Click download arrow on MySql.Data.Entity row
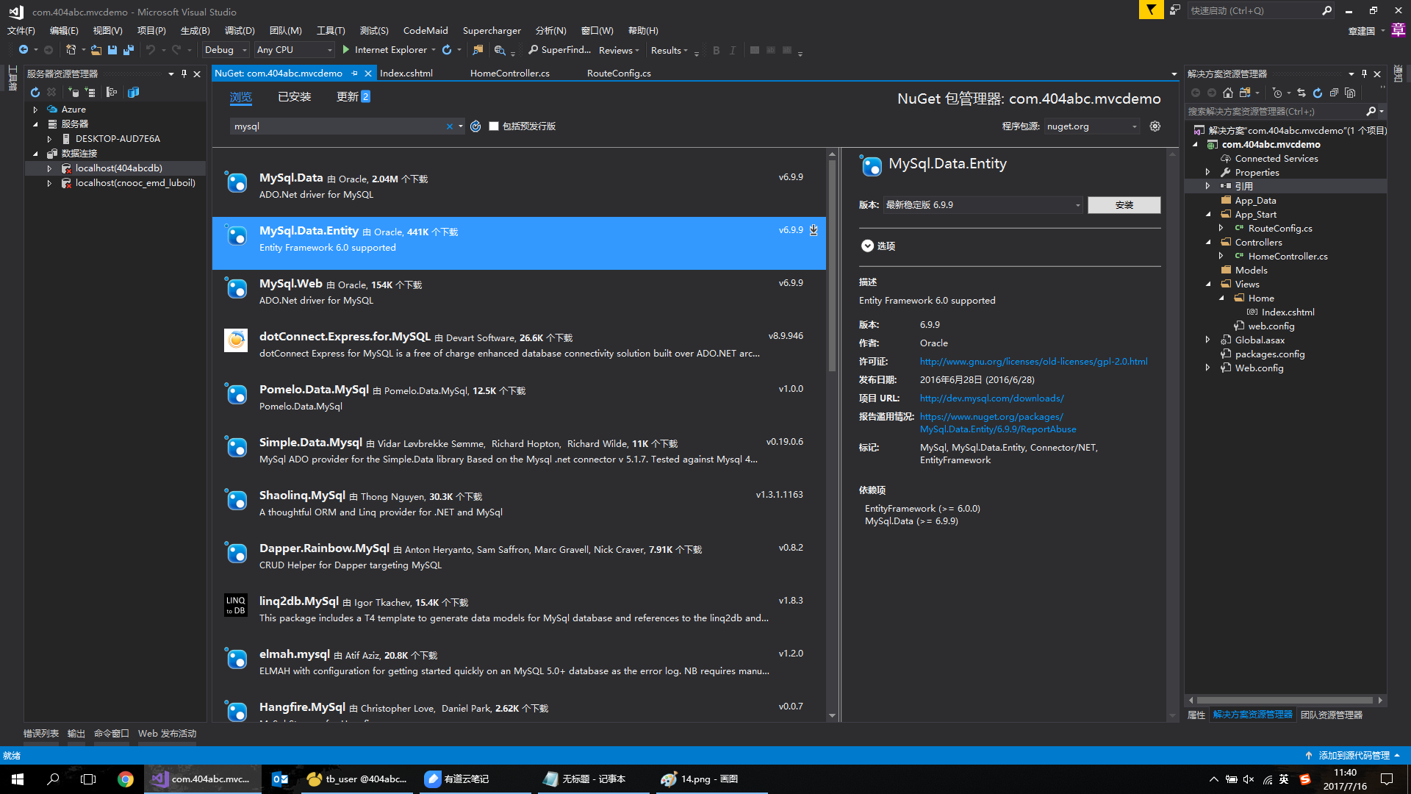The width and height of the screenshot is (1411, 794). coord(814,230)
